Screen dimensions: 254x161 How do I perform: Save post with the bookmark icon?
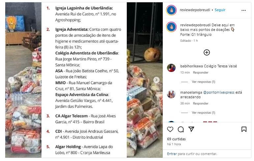pyautogui.click(x=244, y=129)
